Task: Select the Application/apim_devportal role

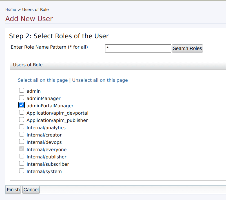Action: [x=21, y=112]
